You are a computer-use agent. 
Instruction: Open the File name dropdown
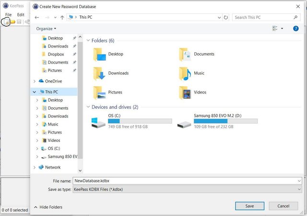point(299,181)
